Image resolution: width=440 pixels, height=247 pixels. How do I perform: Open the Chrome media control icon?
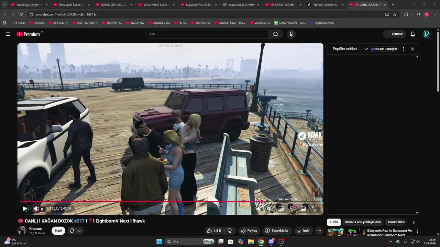(x=418, y=14)
